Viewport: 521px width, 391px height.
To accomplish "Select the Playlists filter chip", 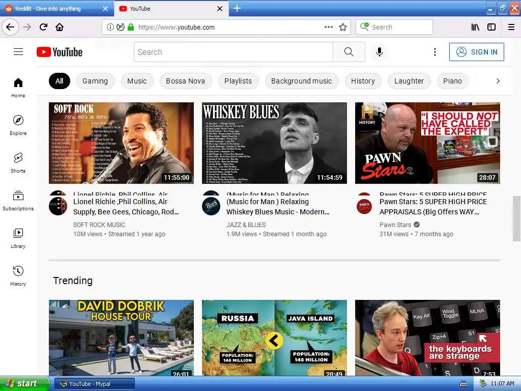I will pyautogui.click(x=238, y=81).
